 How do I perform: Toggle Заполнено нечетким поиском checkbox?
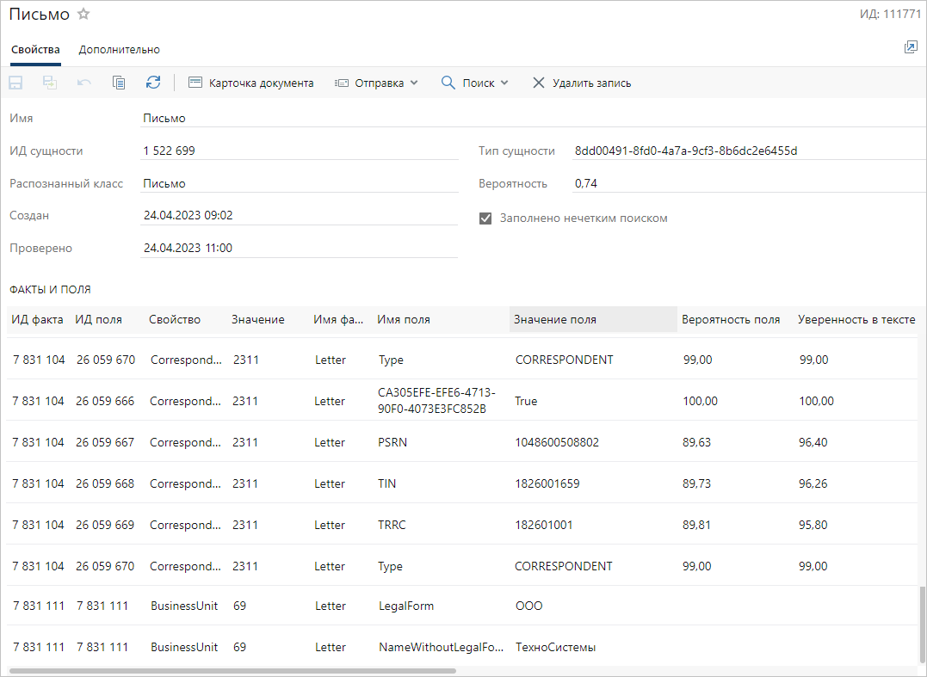pyautogui.click(x=485, y=218)
